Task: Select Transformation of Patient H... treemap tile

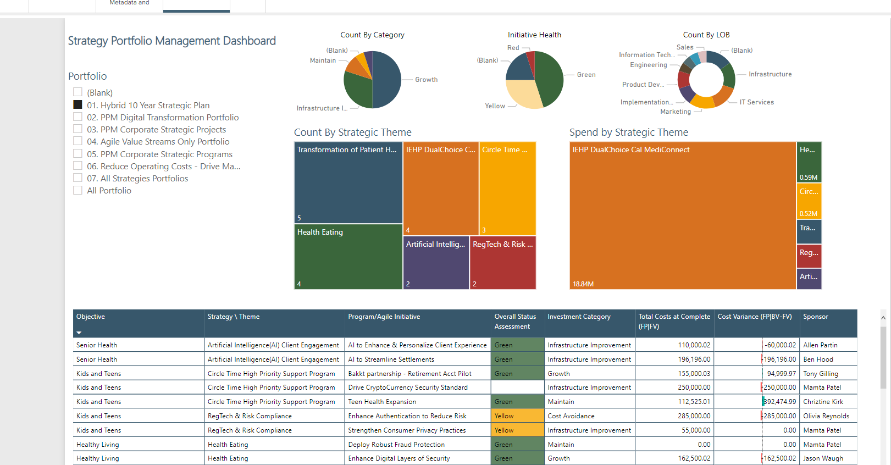Action: 348,182
